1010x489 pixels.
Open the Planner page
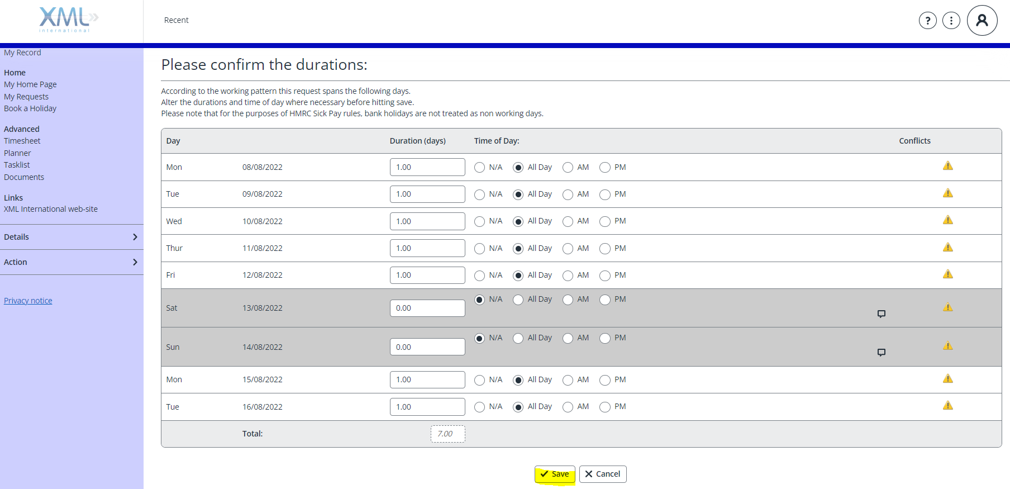17,153
